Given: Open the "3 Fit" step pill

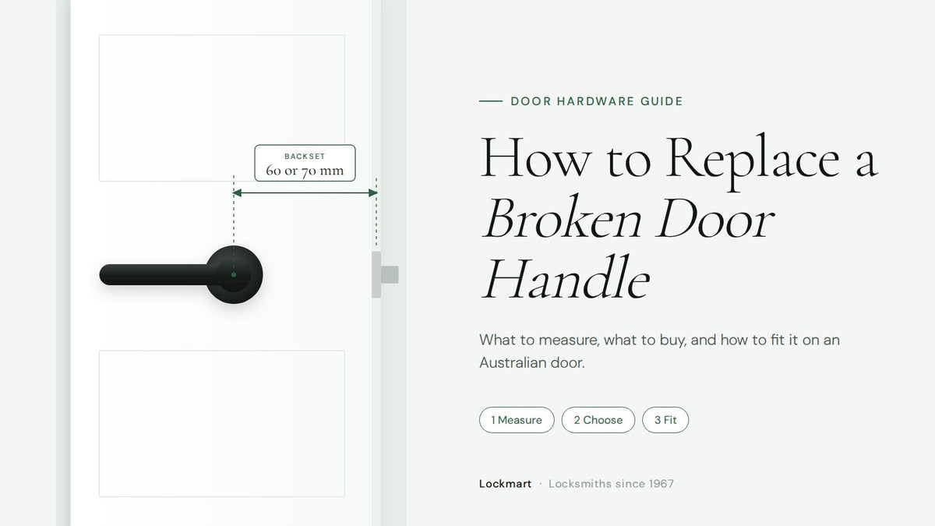Looking at the screenshot, I should point(665,420).
